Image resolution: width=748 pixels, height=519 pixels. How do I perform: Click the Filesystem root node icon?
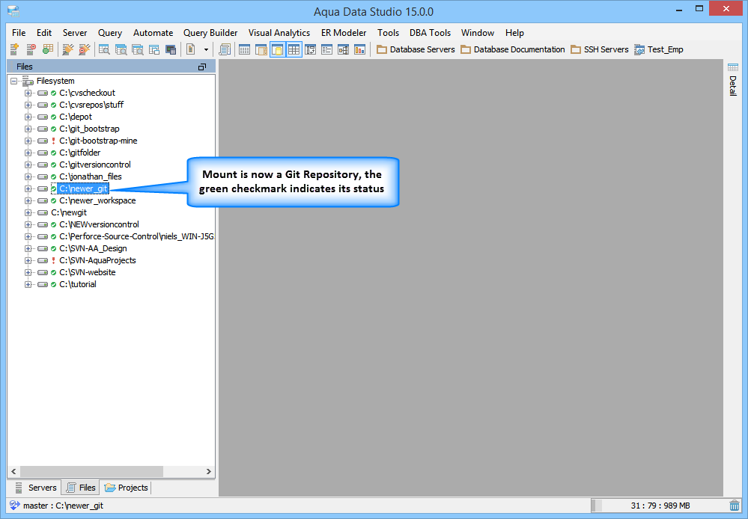[x=28, y=81]
